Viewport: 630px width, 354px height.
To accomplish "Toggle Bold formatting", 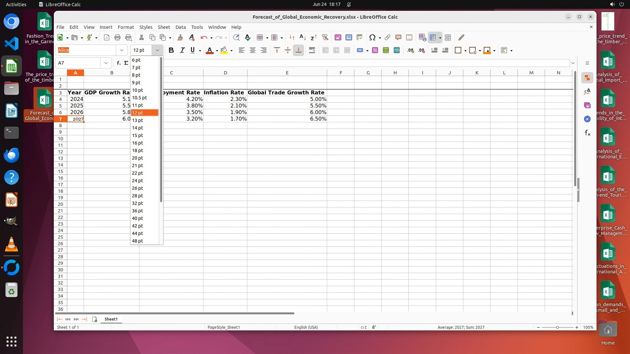I will point(171,50).
